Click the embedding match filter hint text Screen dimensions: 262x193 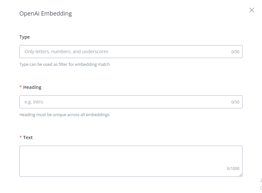64,64
